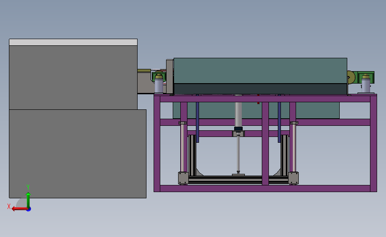Select the bottom aluminum profile base rail

click(x=238, y=180)
